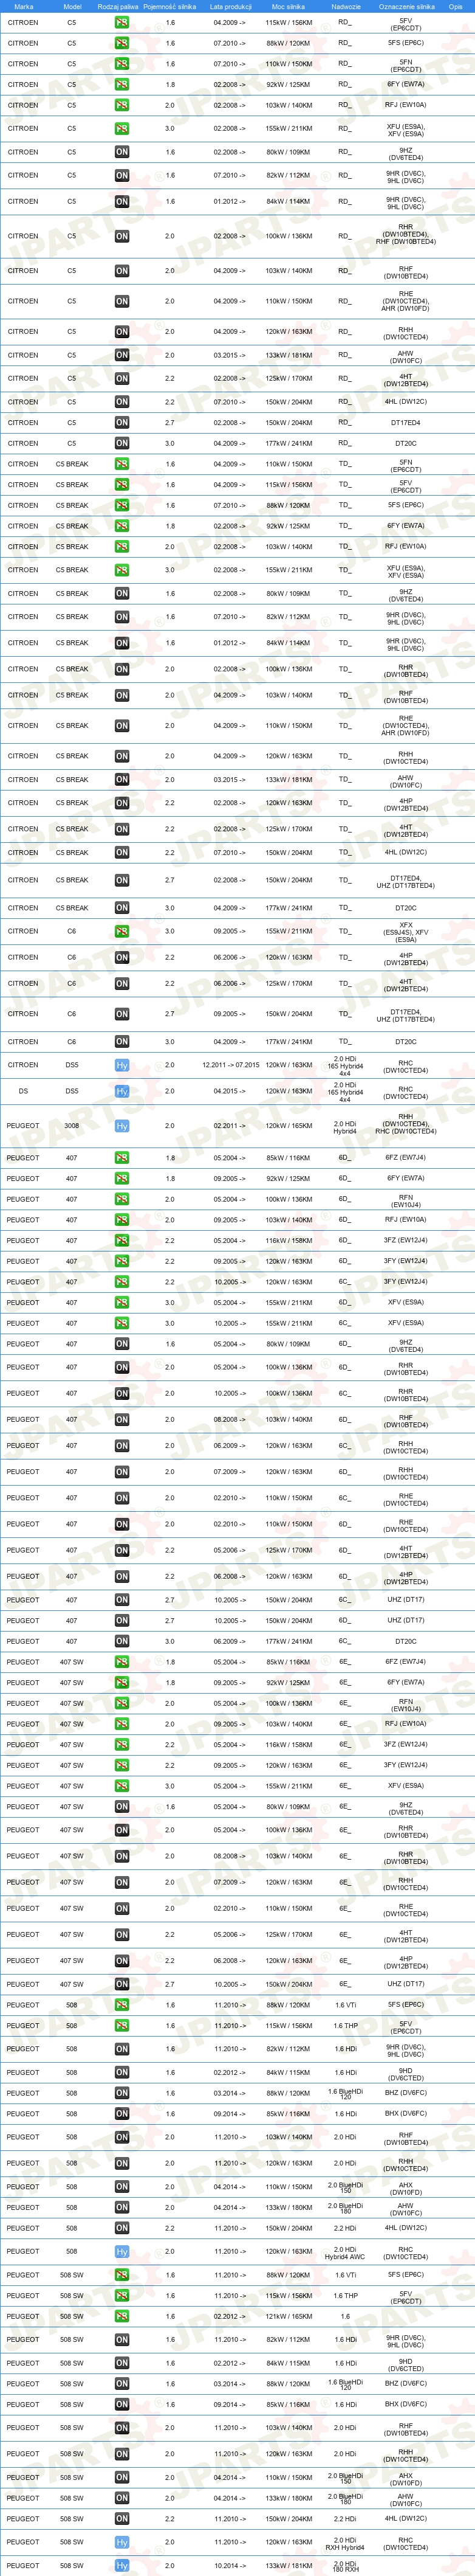Click Hy icon in 508 SW 10.2014 133kW row
The image size is (475, 2576).
coord(121,2566)
